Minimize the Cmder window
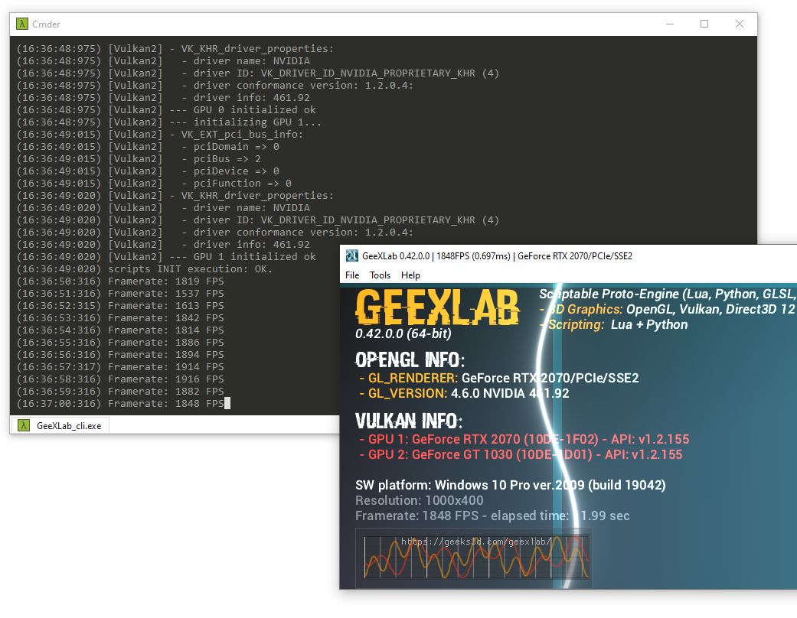797x618 pixels. [x=670, y=24]
